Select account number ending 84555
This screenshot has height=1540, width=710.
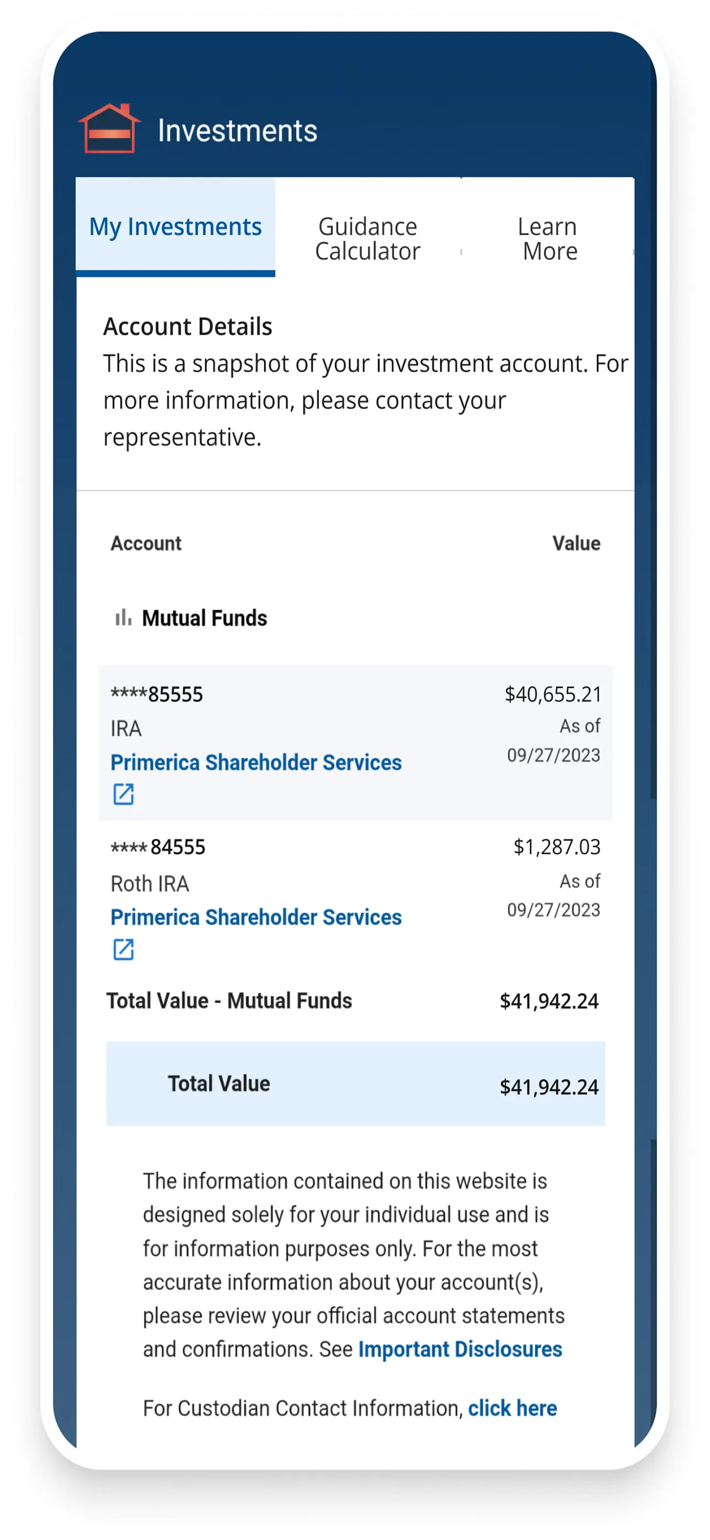(x=159, y=847)
